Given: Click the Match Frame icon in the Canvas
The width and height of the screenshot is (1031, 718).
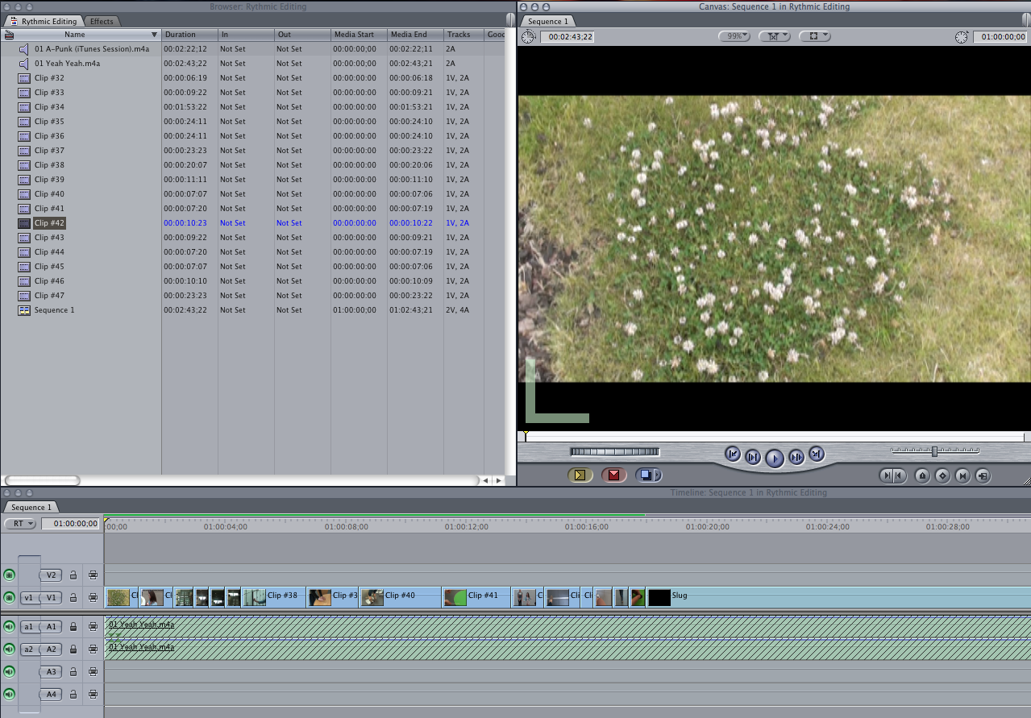Looking at the screenshot, I should click(x=983, y=475).
